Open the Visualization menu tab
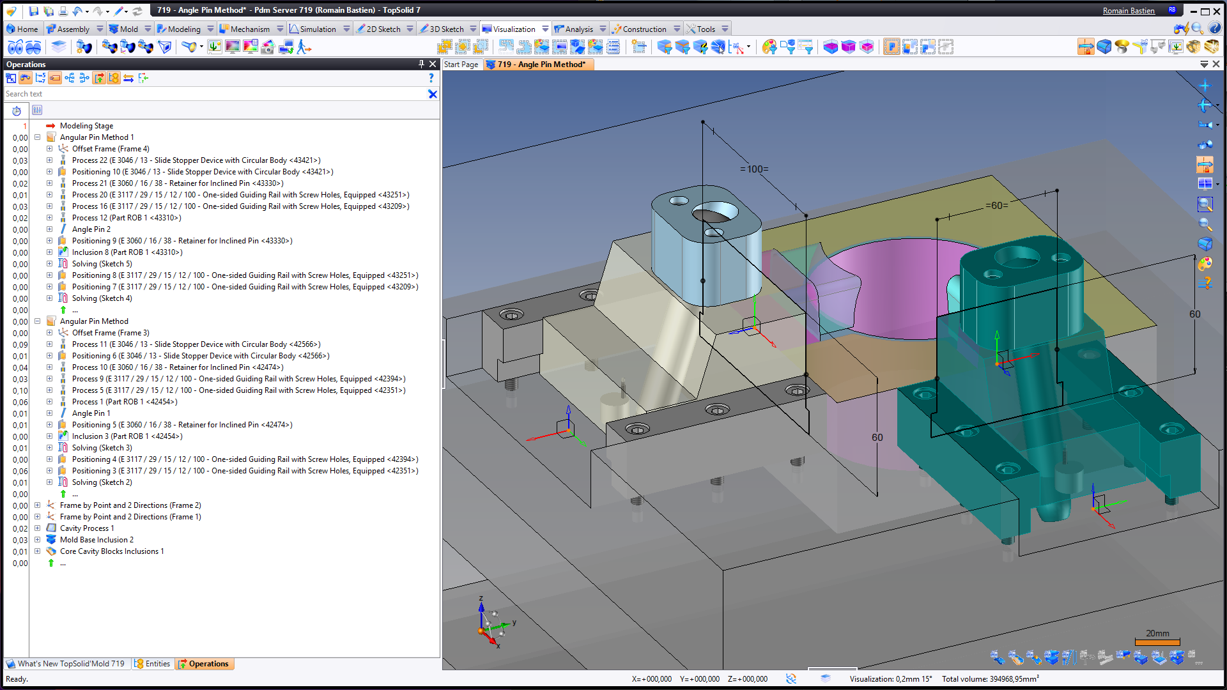This screenshot has width=1227, height=690. point(514,29)
